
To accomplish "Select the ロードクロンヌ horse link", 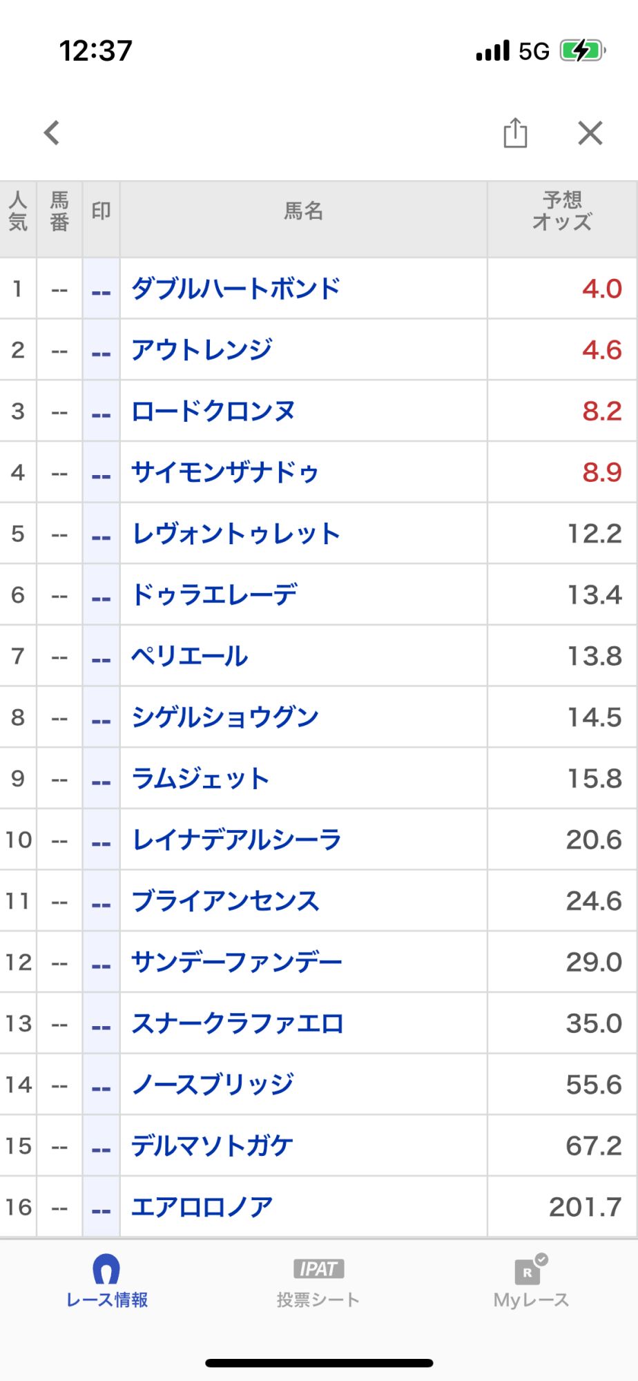I will coord(213,412).
